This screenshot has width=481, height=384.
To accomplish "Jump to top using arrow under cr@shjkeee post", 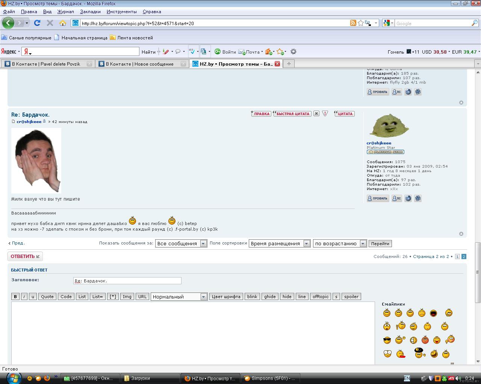I will click(461, 234).
